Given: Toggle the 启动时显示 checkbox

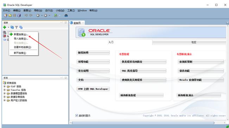Looking at the screenshot, I should coord(77,115).
